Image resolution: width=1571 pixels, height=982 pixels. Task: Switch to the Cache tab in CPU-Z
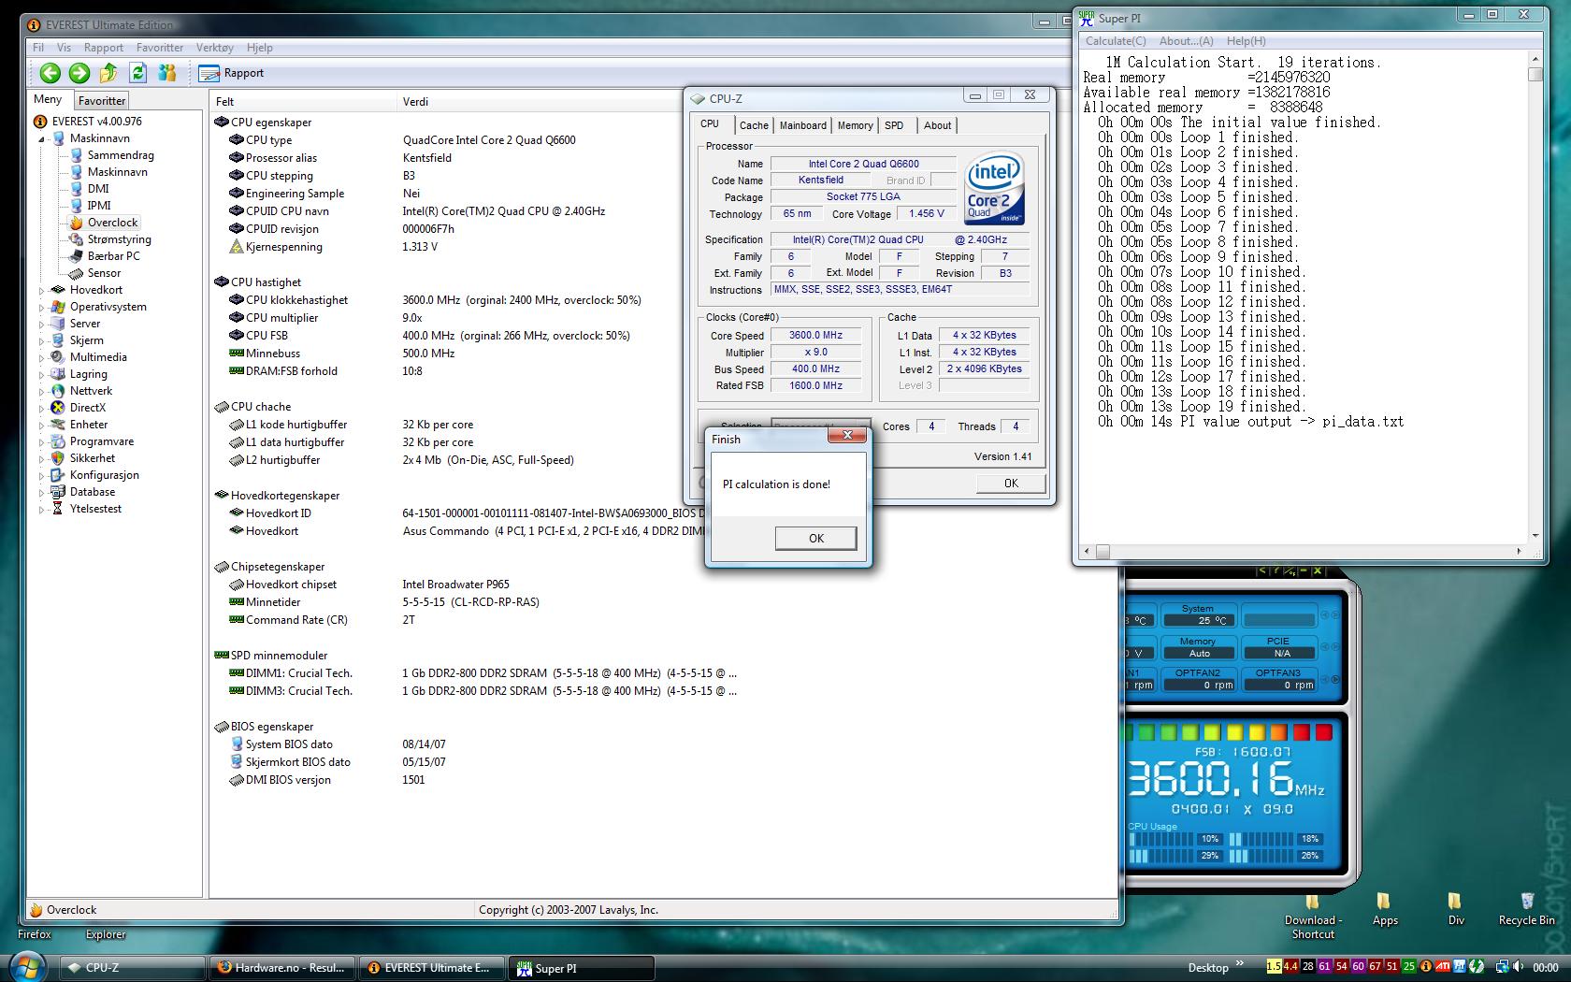point(754,125)
